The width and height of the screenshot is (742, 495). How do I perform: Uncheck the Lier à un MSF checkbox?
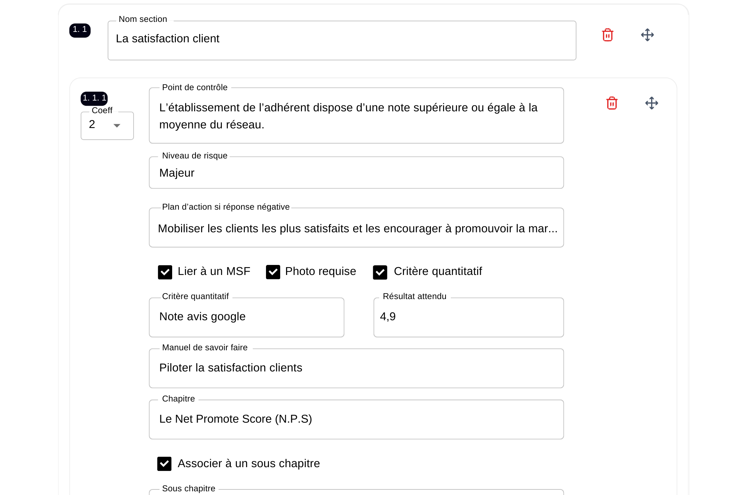pyautogui.click(x=165, y=272)
